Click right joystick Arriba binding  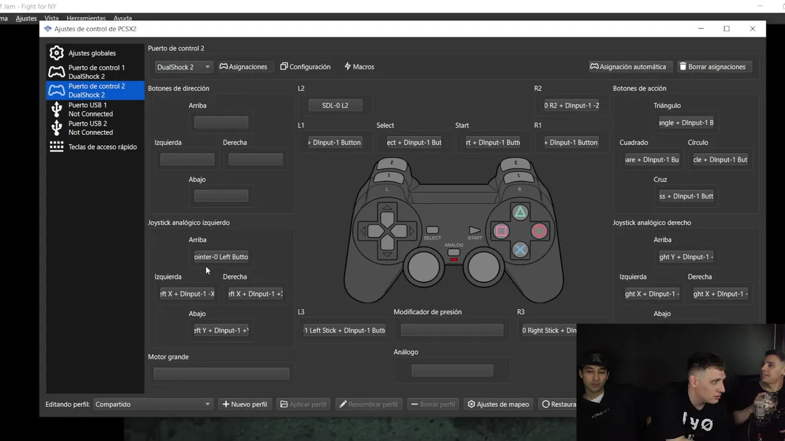[686, 257]
